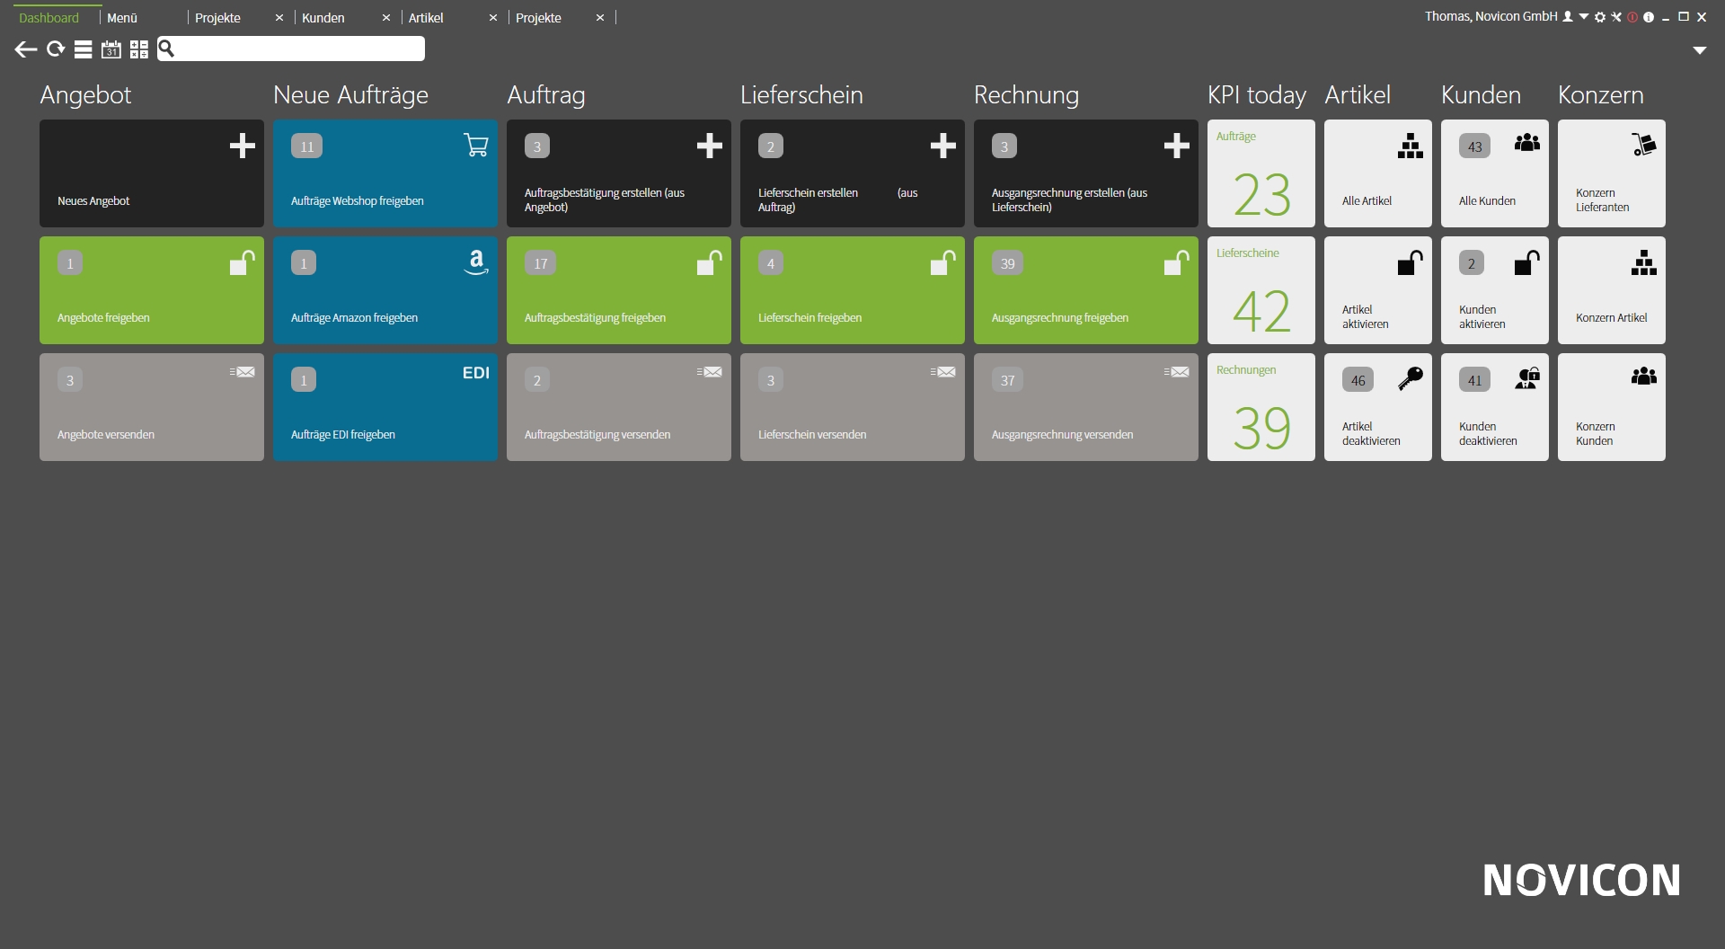
Task: Close the Artikel tab
Action: click(493, 18)
